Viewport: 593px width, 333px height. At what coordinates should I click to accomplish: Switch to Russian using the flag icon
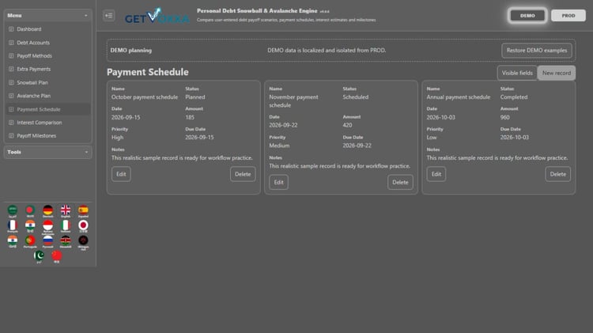47,241
